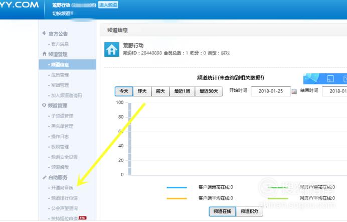Open 操作日志 in the sidebar
347x222 pixels.
60,136
